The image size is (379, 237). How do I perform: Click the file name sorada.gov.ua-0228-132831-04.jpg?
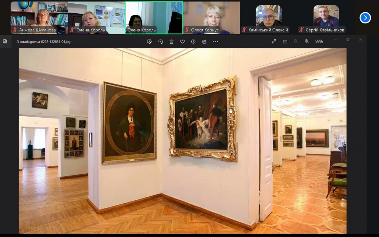44,41
